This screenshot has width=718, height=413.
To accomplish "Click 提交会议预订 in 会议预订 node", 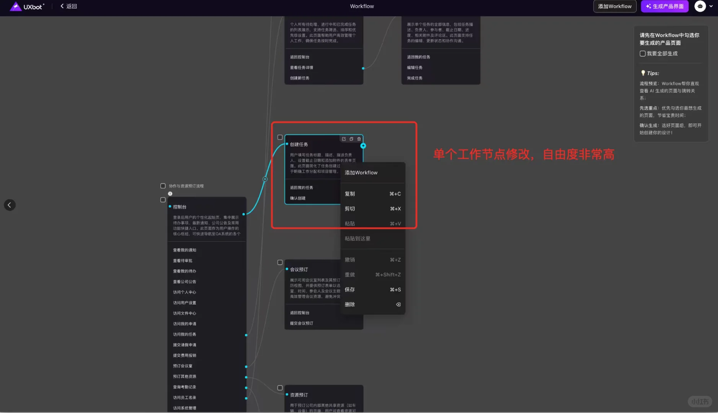I will click(302, 324).
